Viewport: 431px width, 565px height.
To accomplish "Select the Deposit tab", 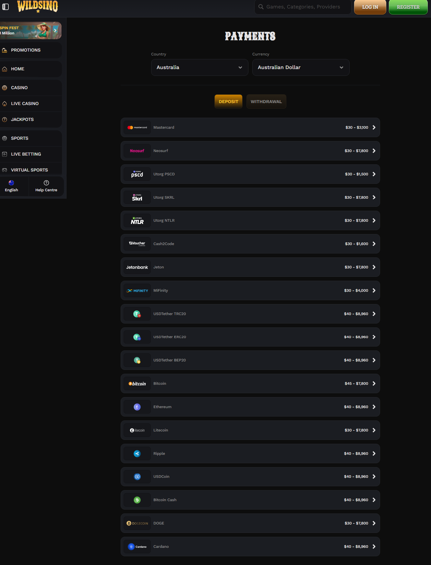I will pos(228,101).
